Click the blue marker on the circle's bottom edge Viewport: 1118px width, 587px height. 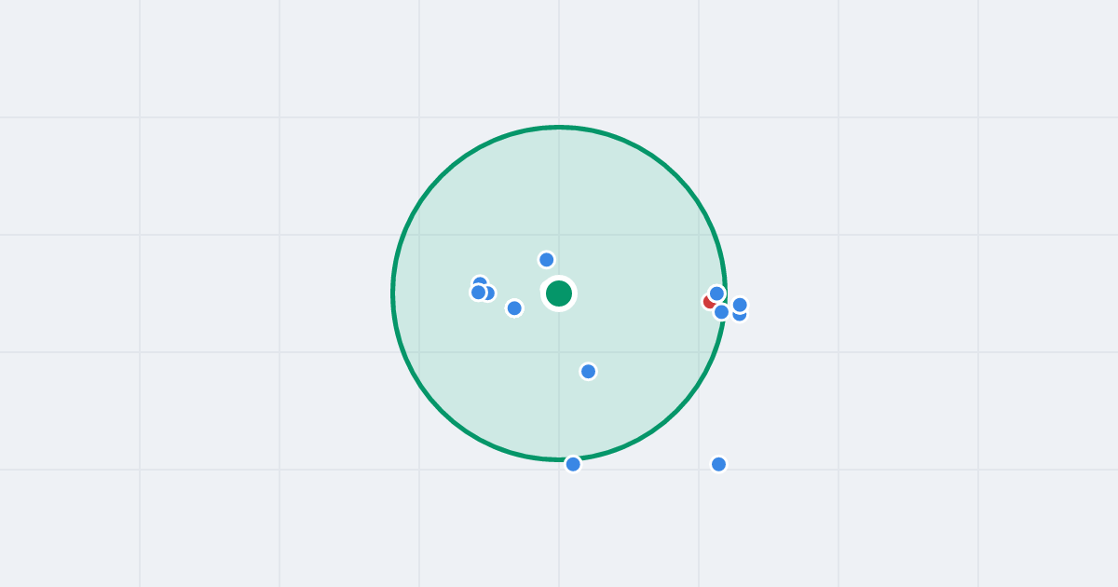point(573,464)
